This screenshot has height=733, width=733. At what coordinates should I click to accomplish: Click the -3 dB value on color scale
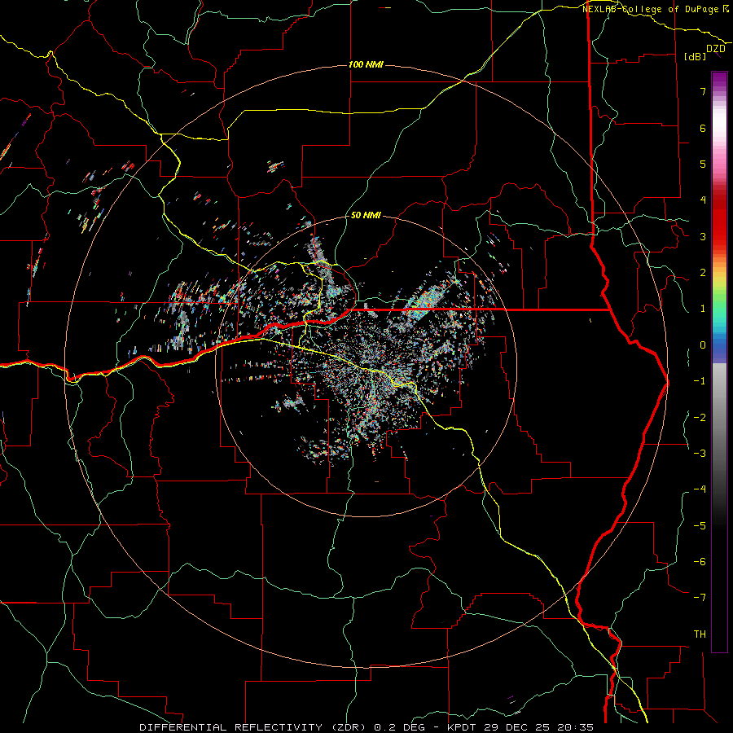[x=700, y=454]
